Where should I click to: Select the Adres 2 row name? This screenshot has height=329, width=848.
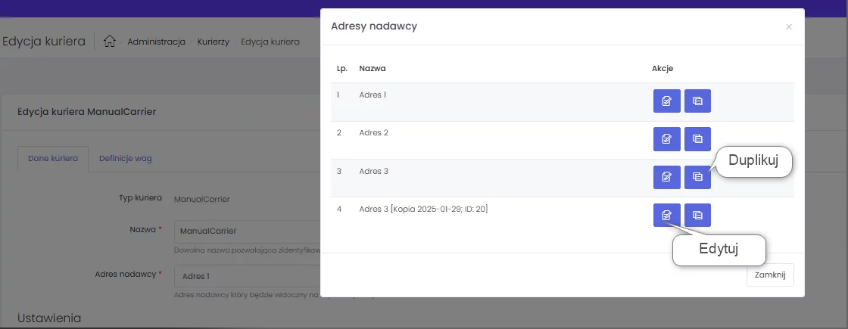373,133
